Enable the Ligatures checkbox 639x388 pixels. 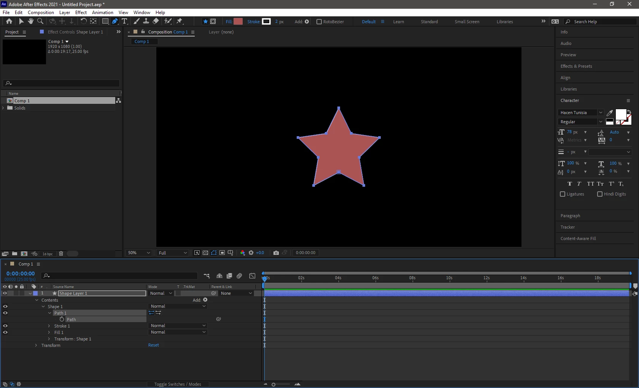tap(563, 194)
